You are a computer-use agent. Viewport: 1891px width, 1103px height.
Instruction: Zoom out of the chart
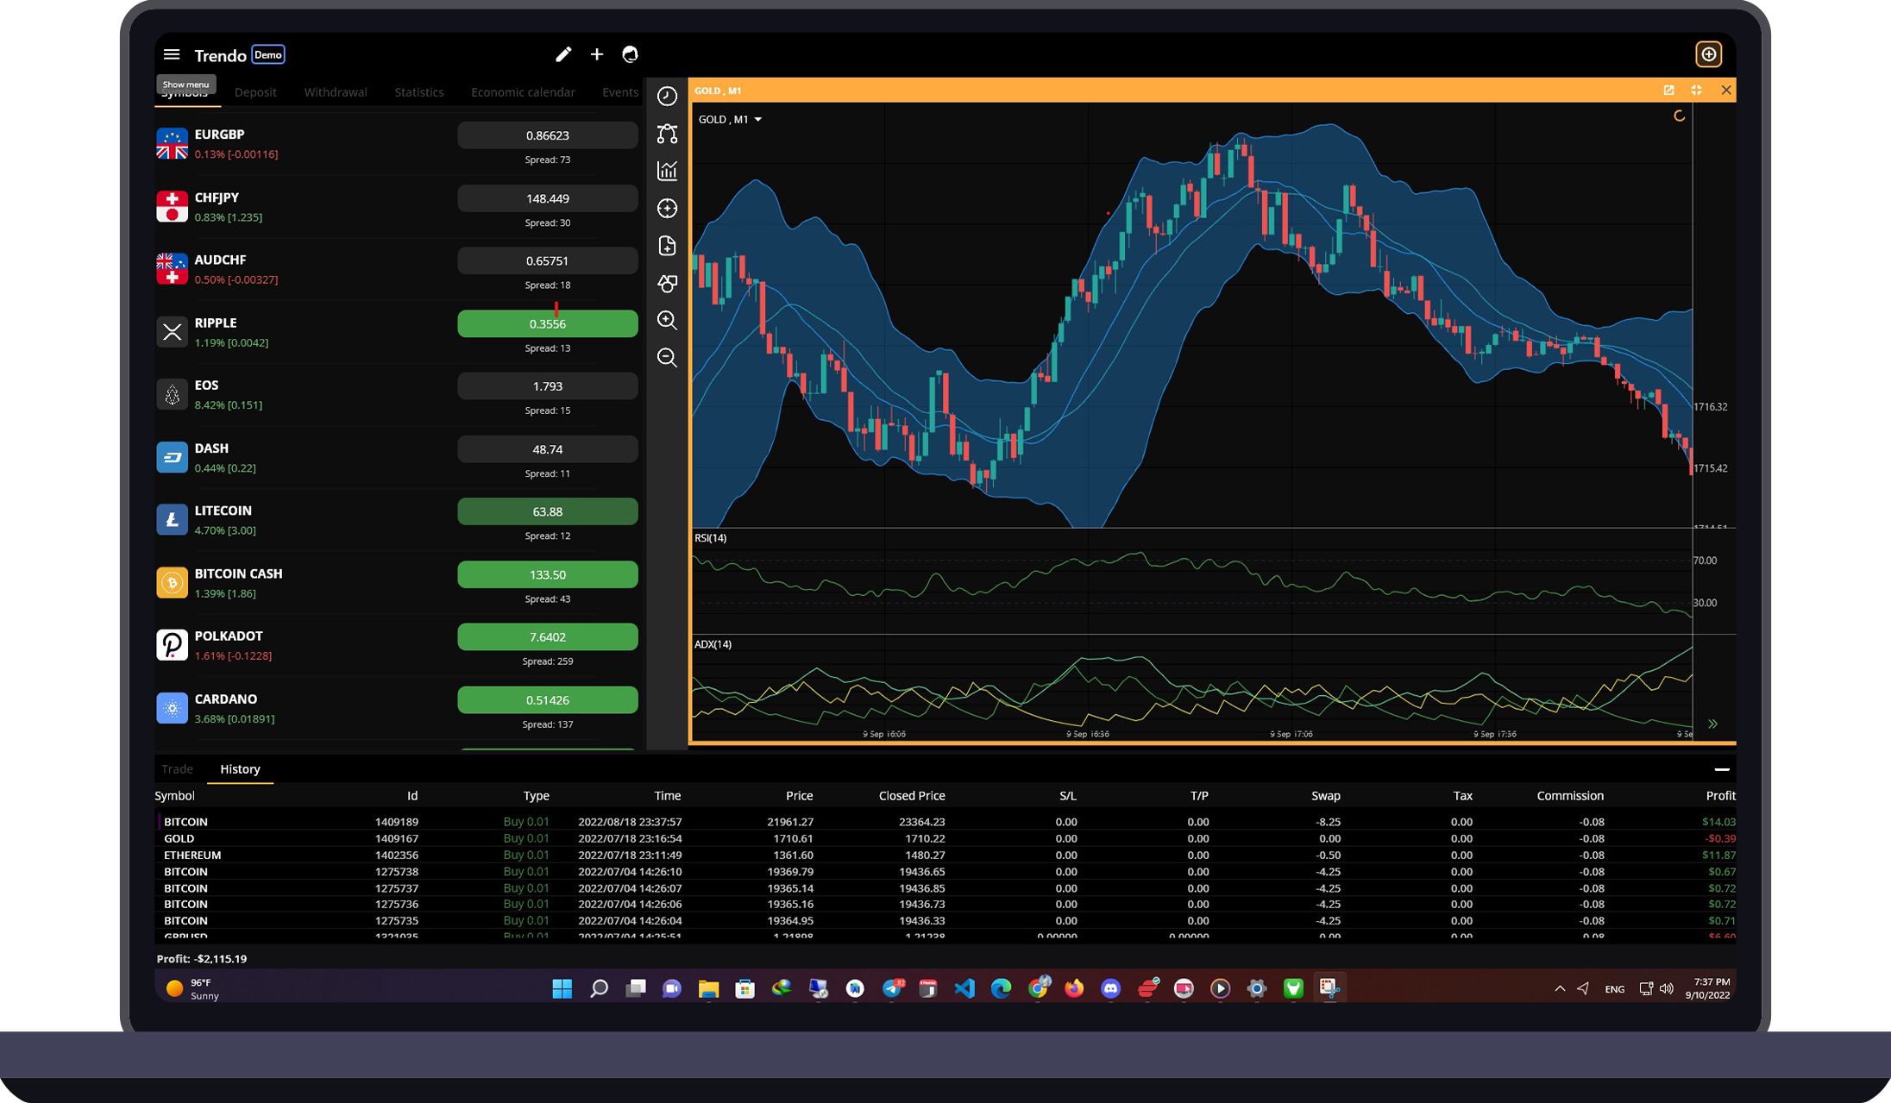tap(667, 357)
